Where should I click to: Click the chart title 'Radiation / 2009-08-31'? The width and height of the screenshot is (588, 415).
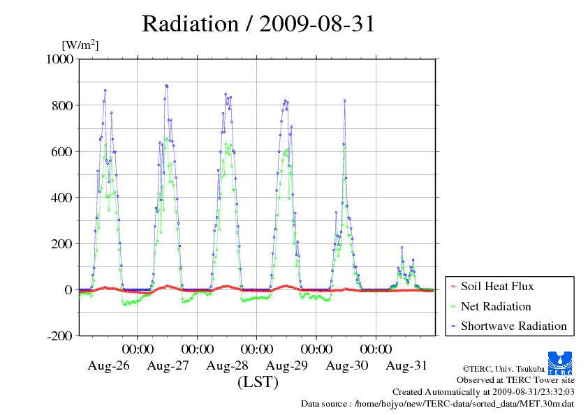coord(258,24)
